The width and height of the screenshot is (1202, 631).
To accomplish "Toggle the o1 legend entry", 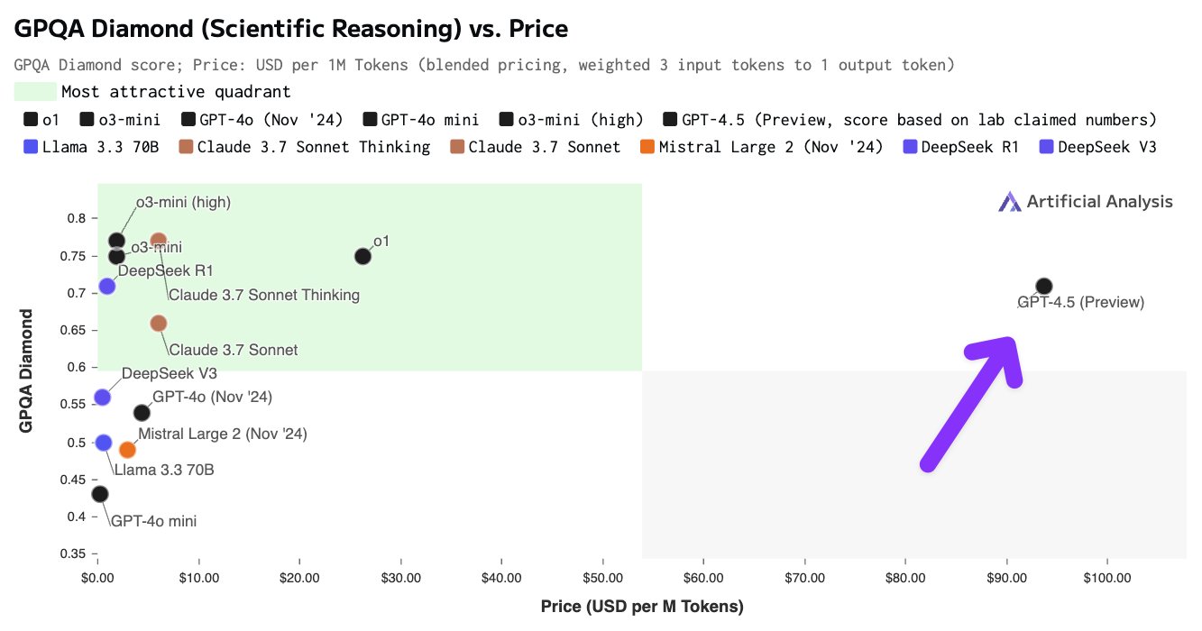I will tap(41, 120).
